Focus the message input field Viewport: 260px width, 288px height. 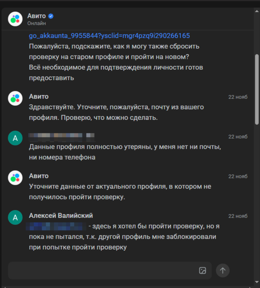[101, 271]
